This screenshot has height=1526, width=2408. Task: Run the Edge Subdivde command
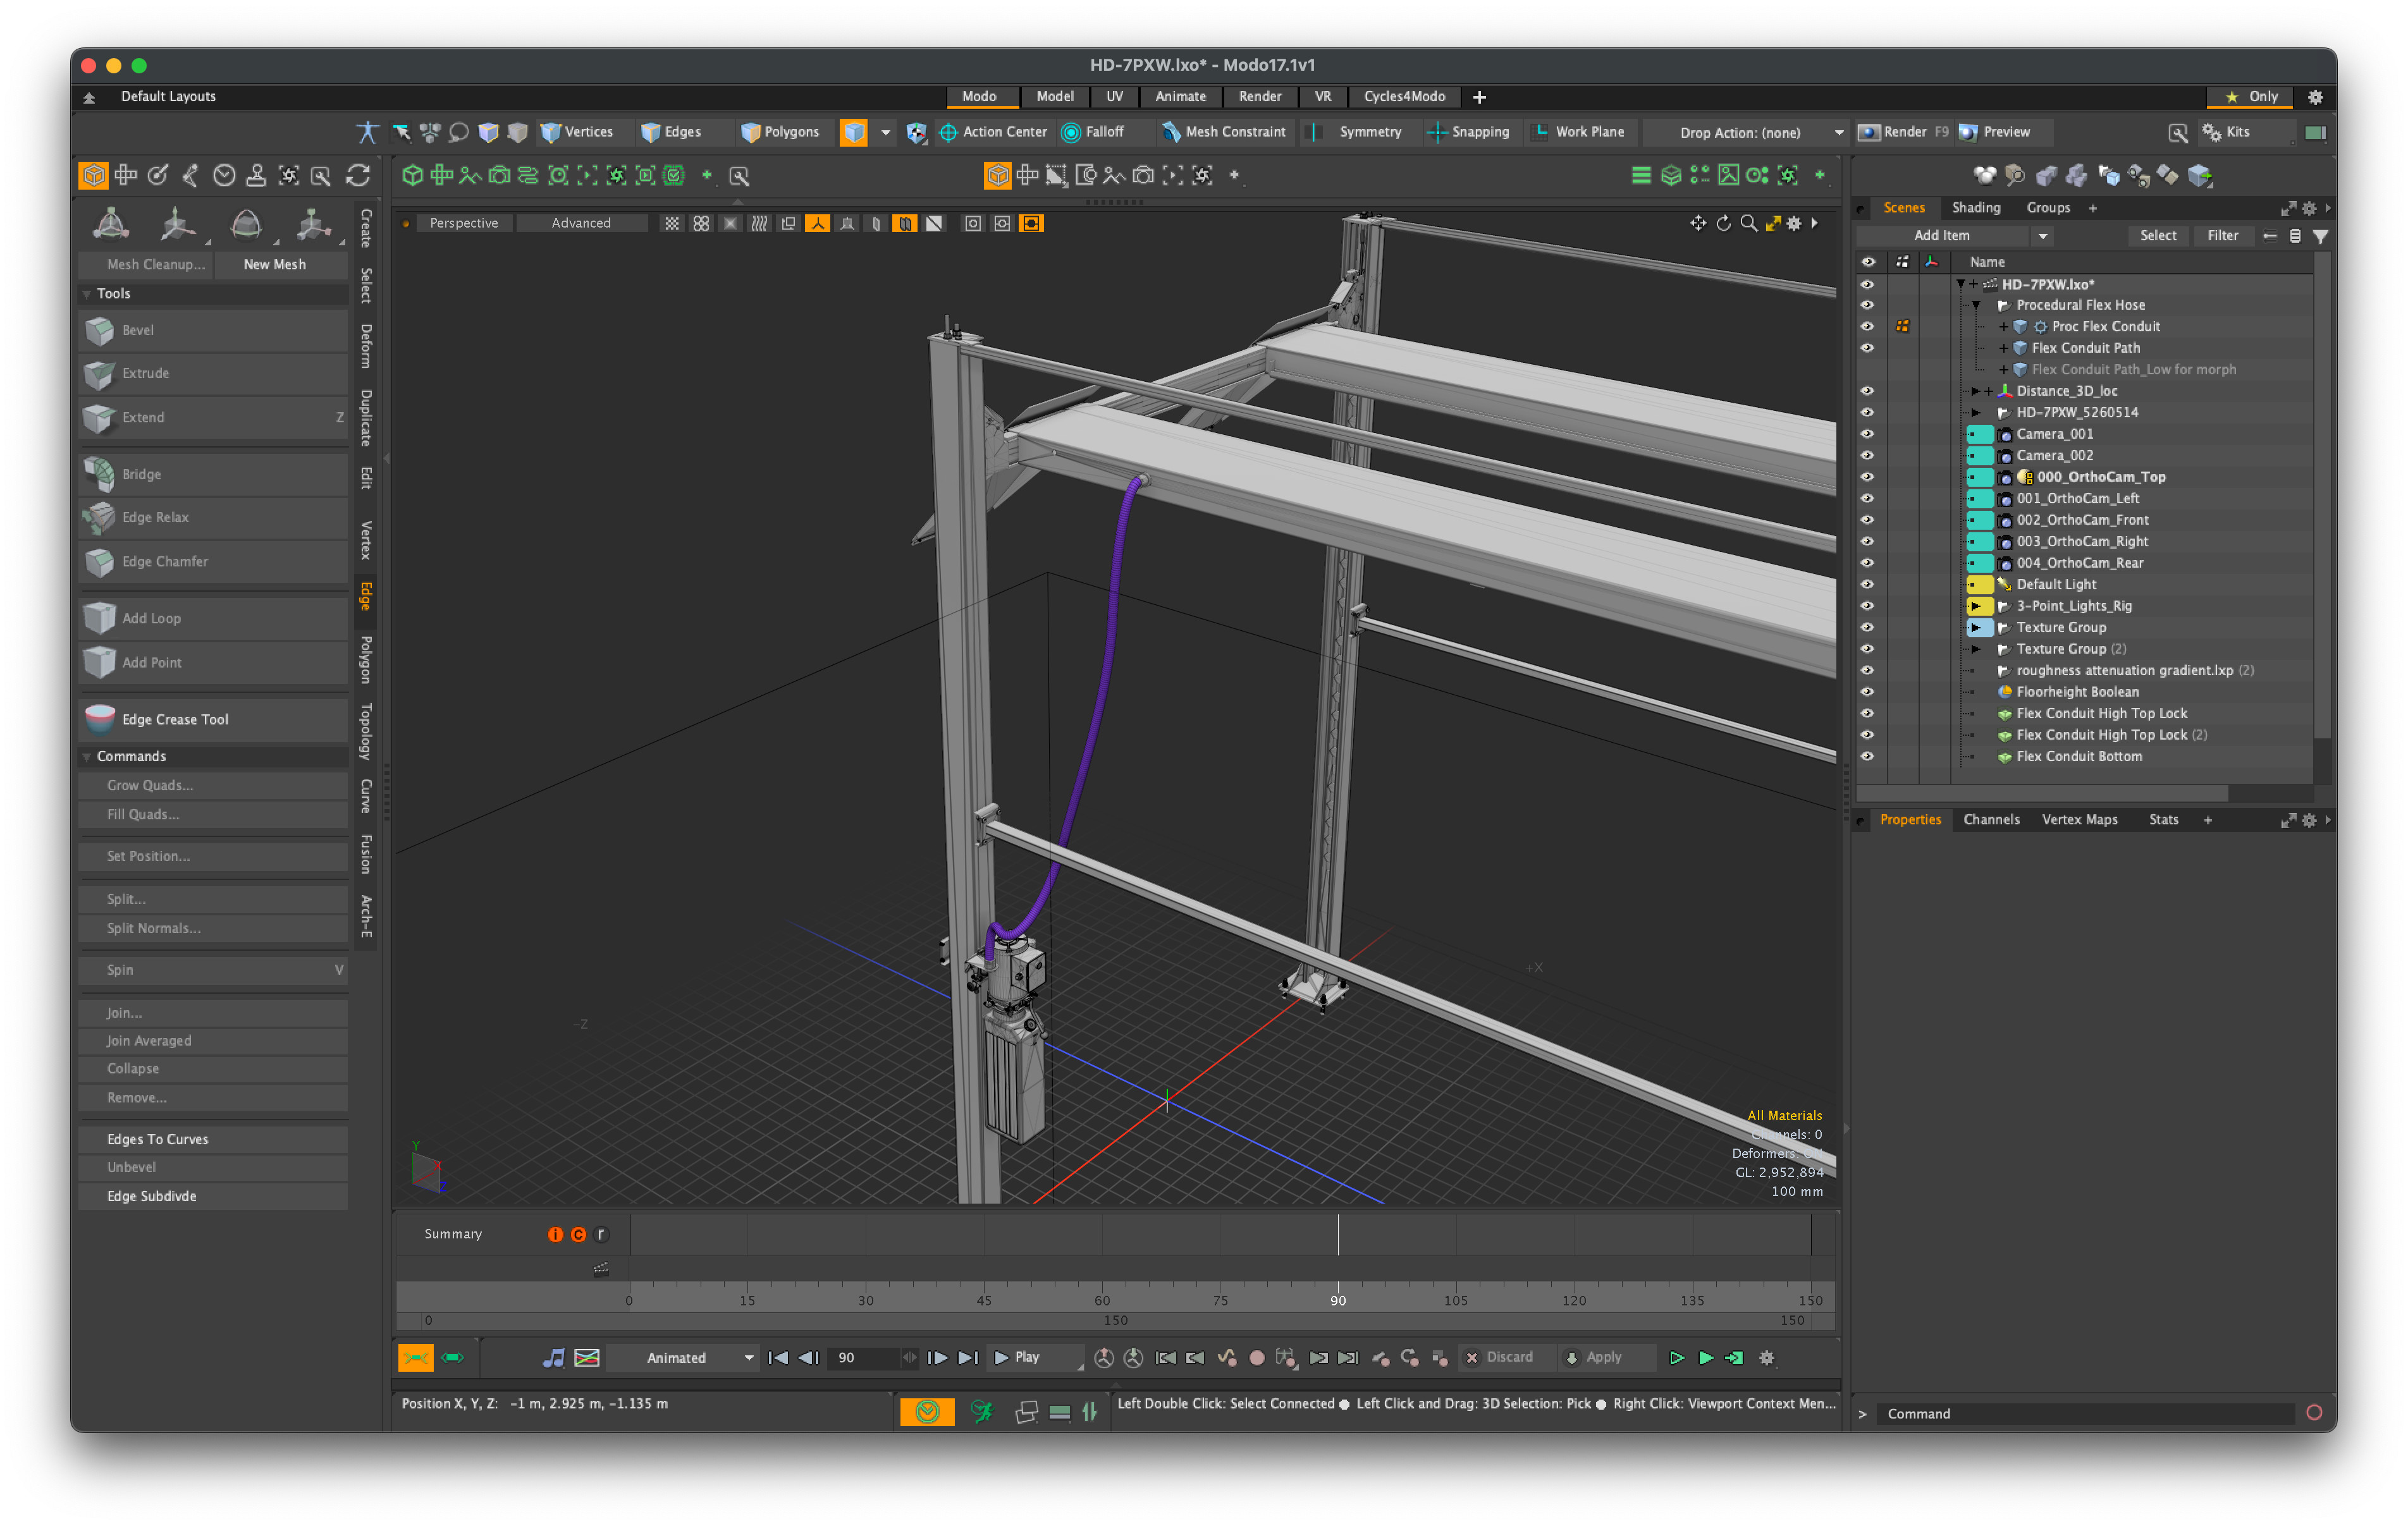pos(213,1196)
